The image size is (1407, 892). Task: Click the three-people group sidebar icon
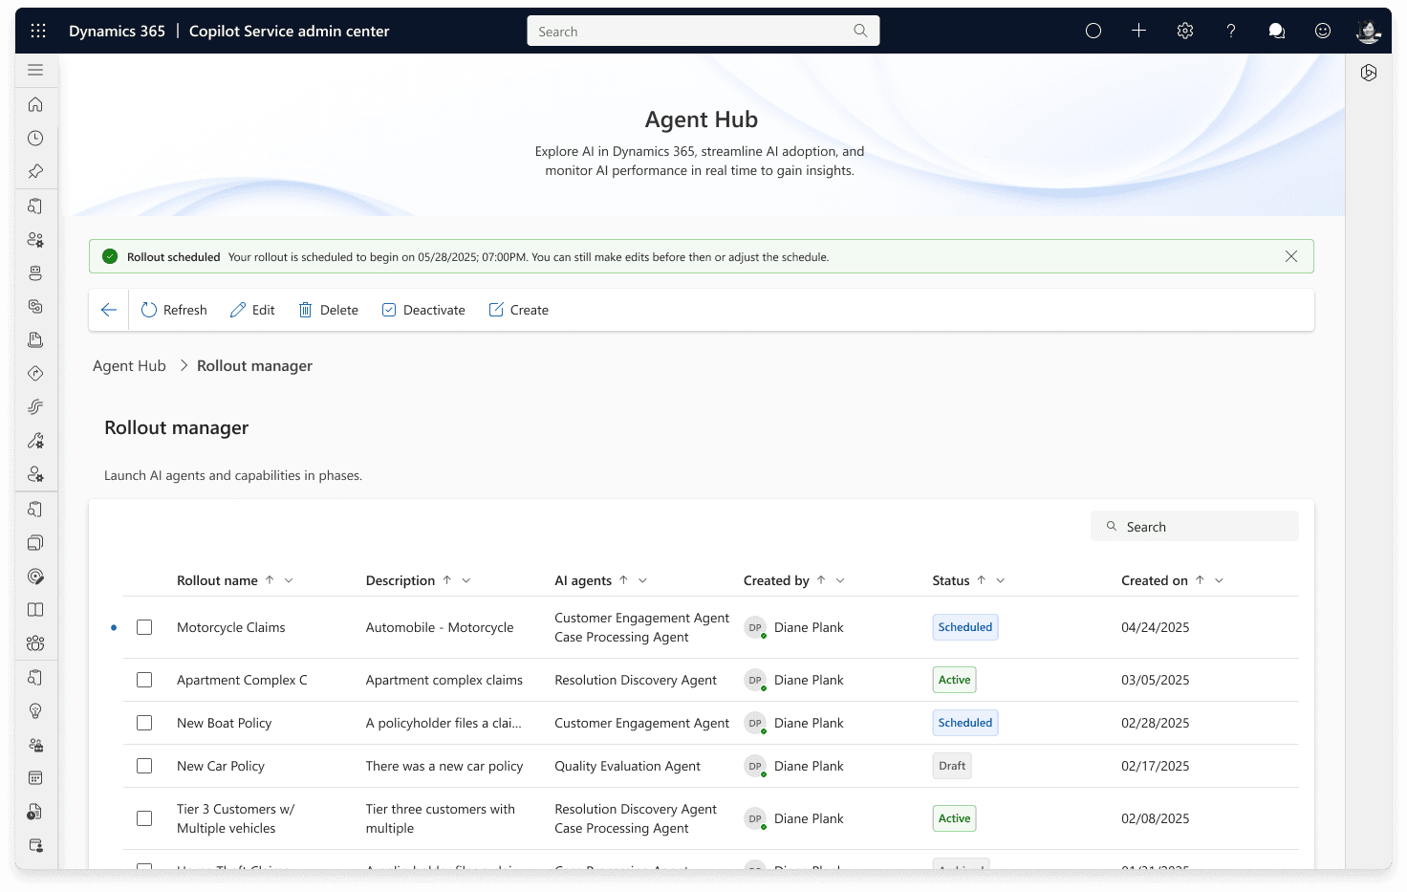(35, 642)
